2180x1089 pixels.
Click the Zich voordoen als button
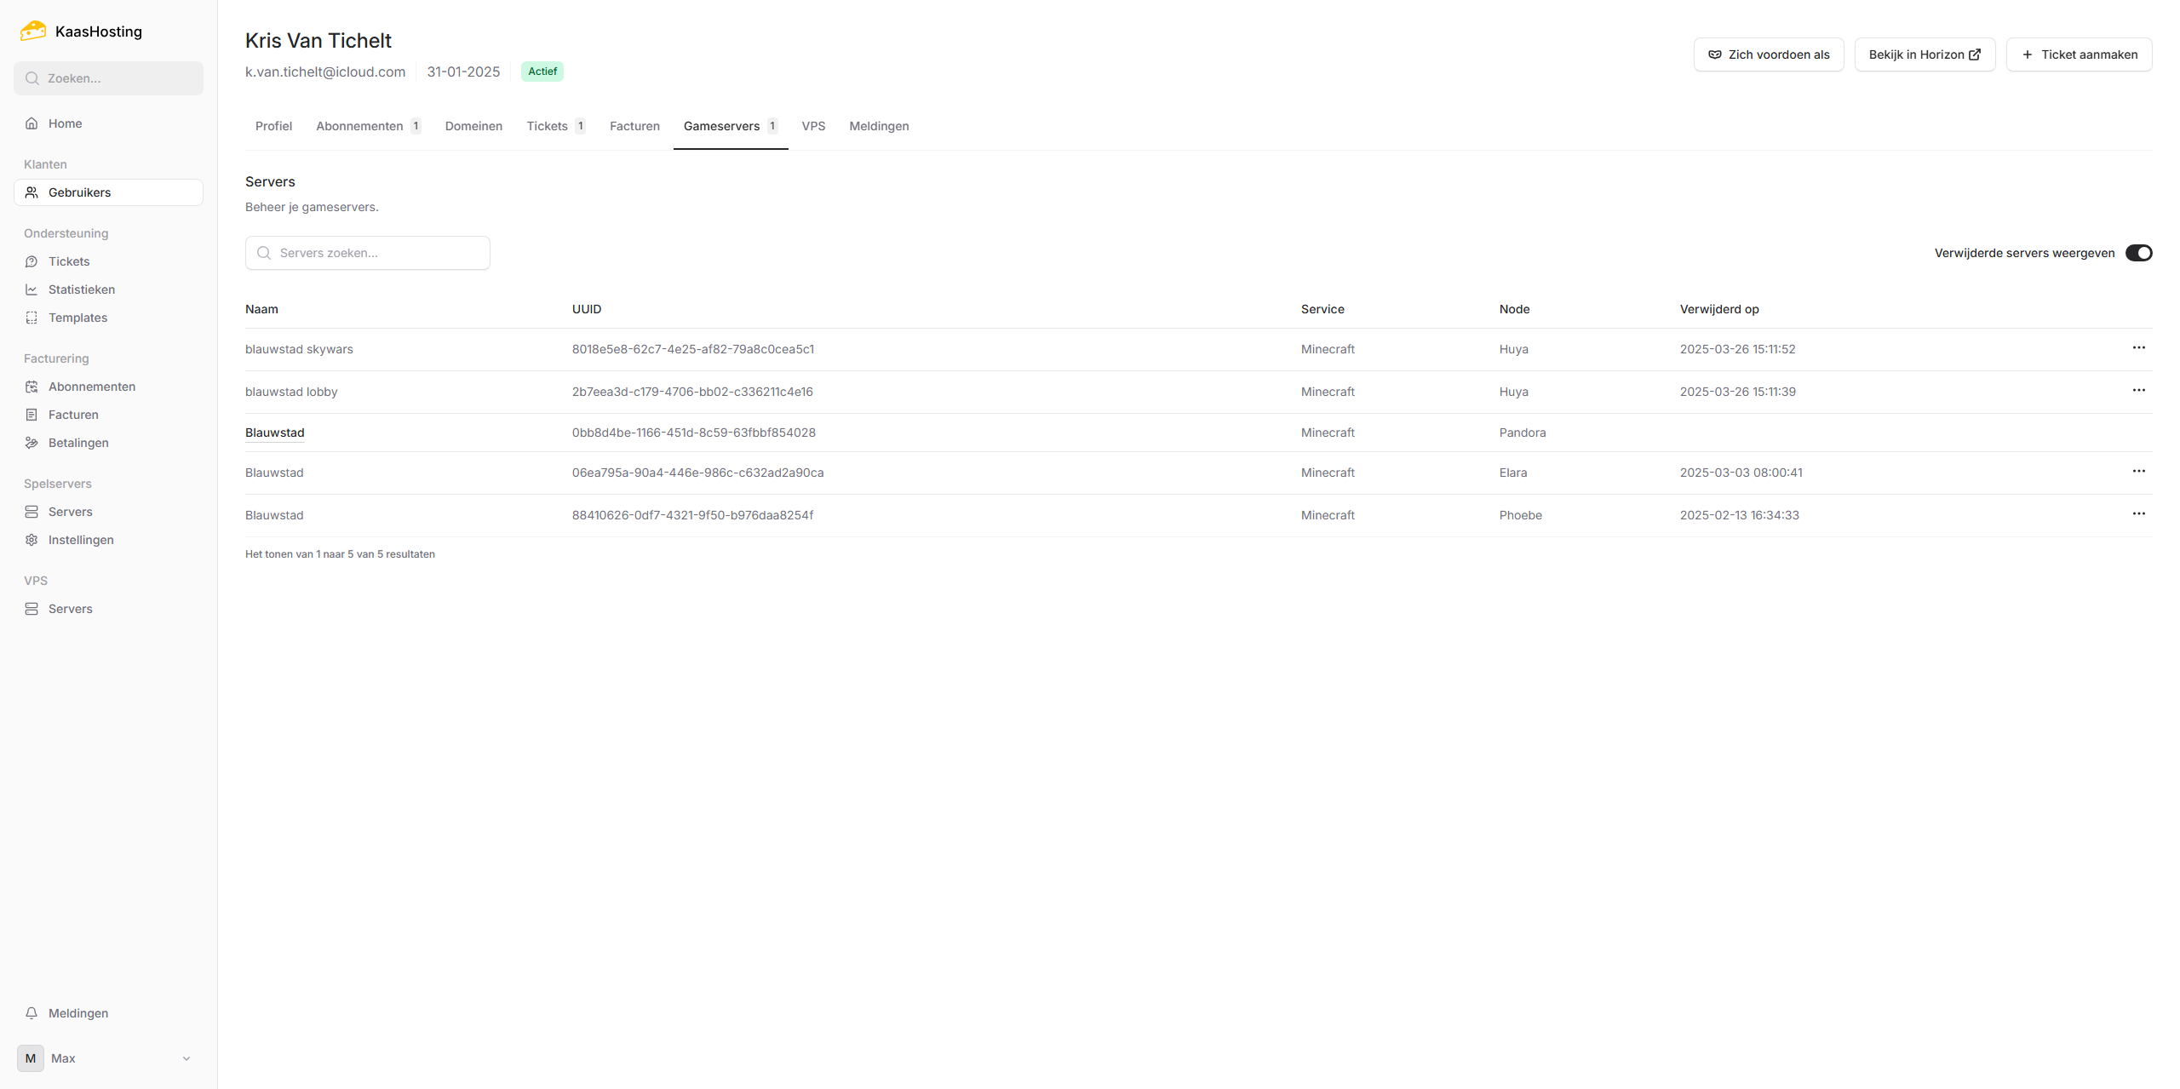(x=1769, y=54)
